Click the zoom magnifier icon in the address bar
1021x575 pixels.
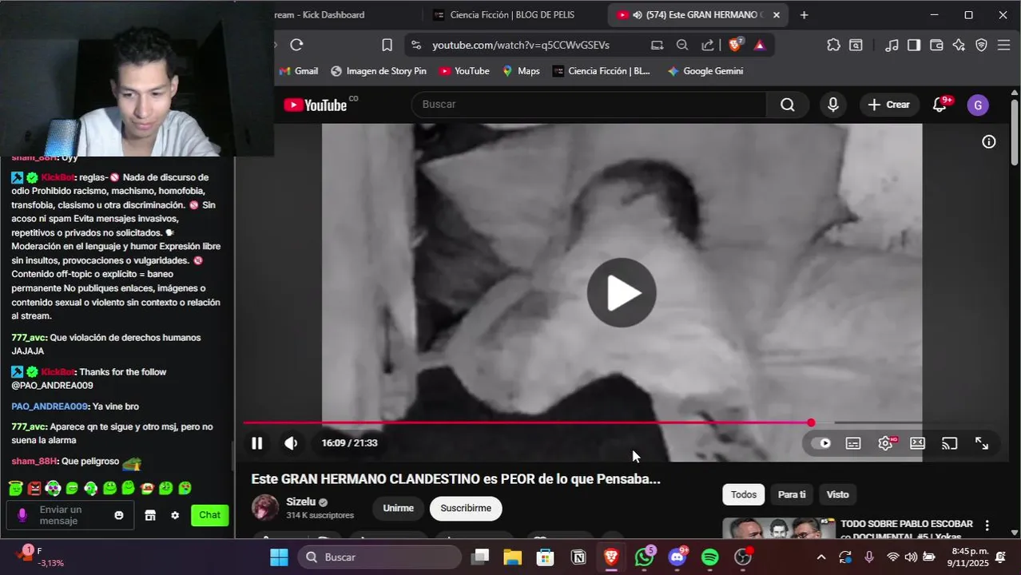click(682, 45)
